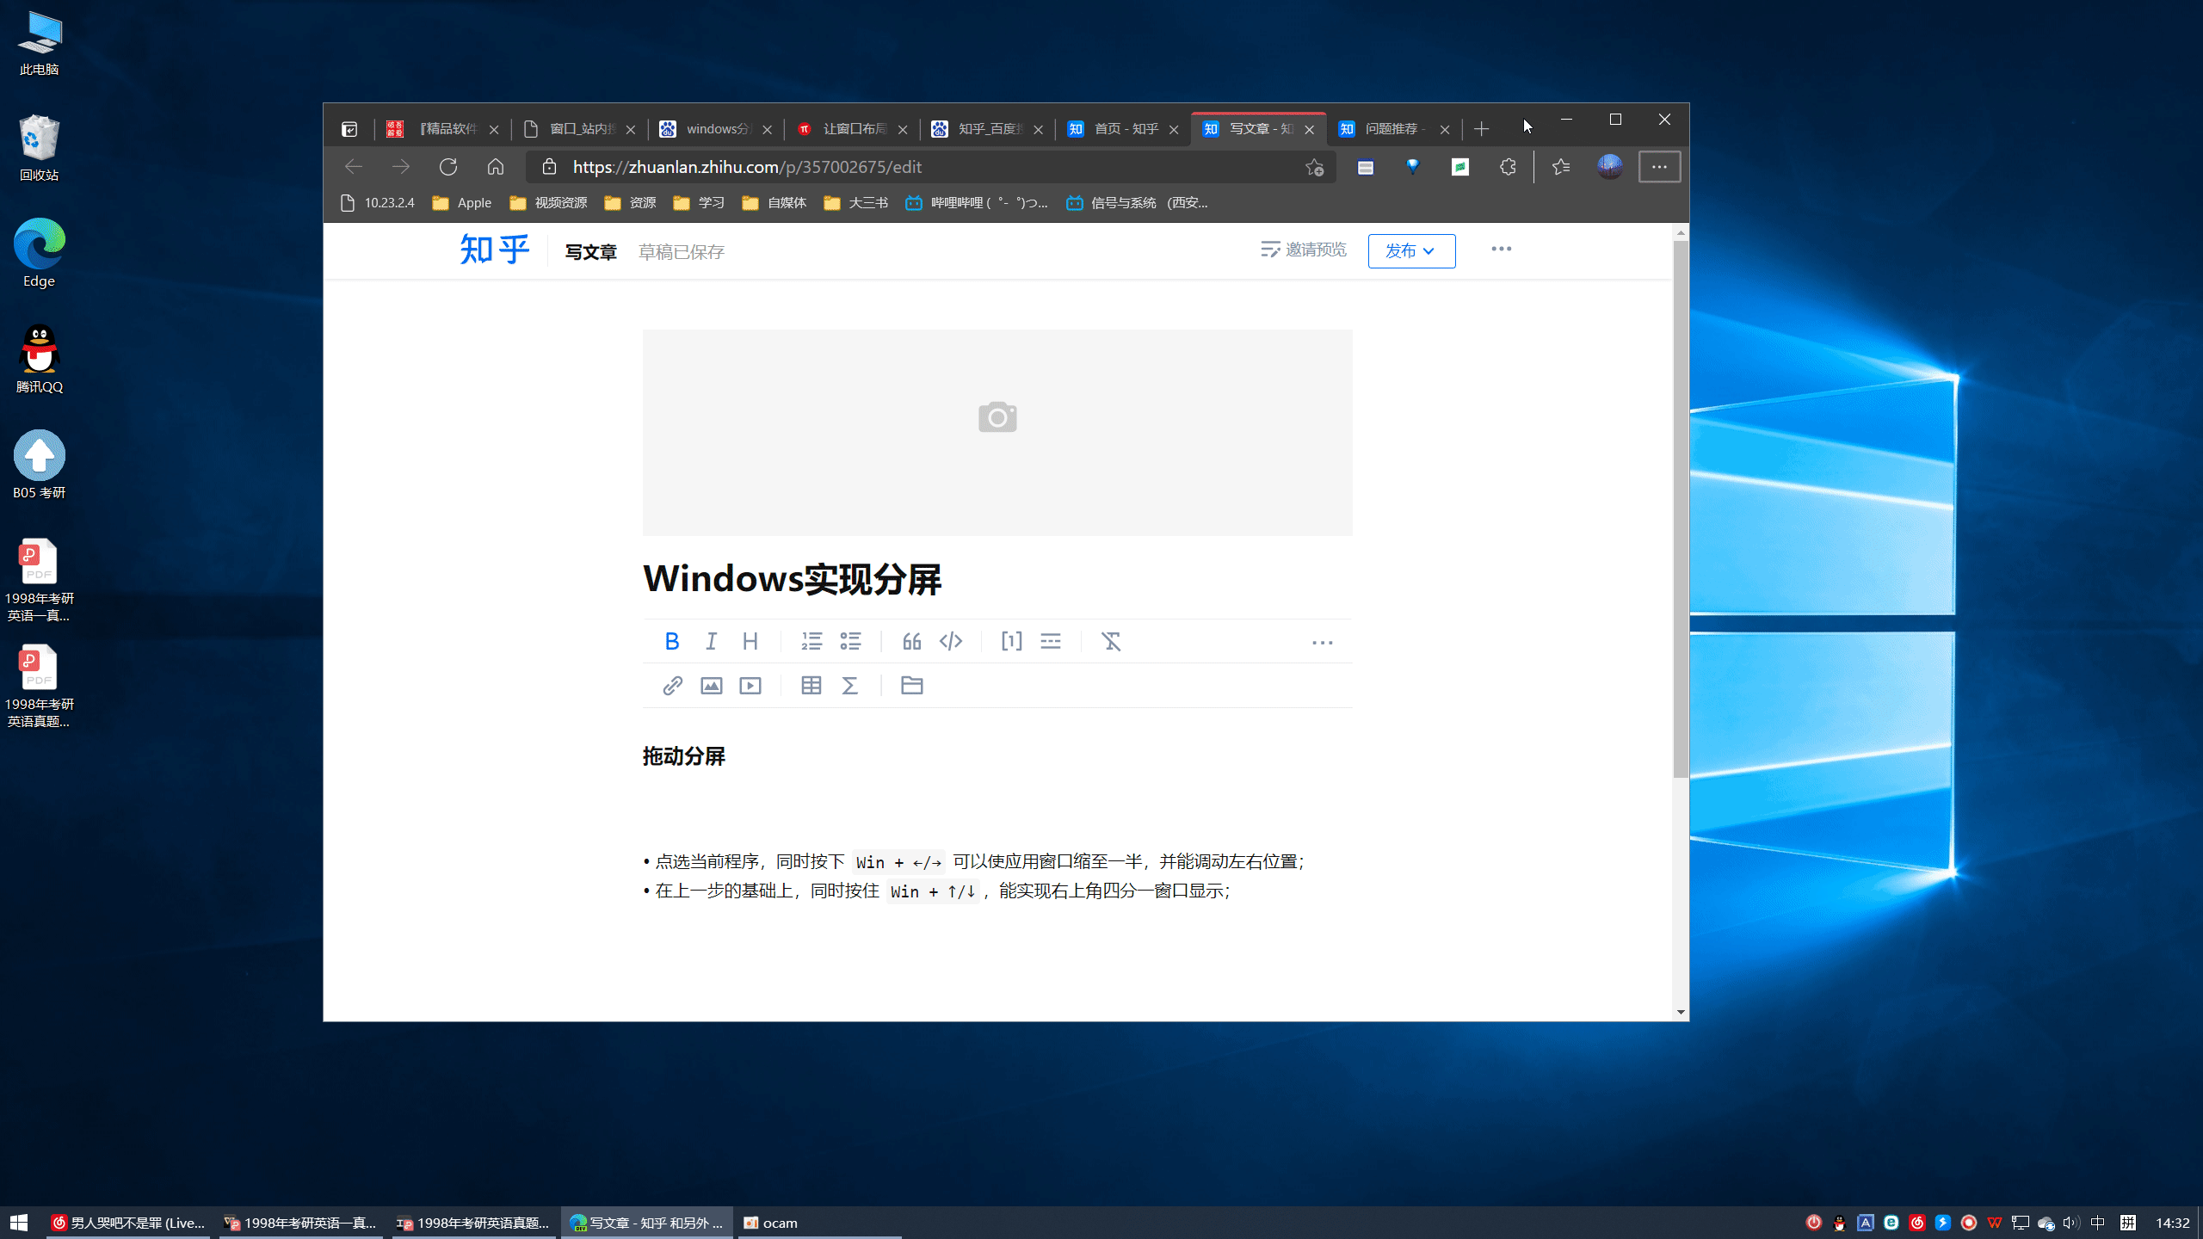
Task: Switch to the 知乎_百度 tab
Action: pyautogui.click(x=988, y=129)
